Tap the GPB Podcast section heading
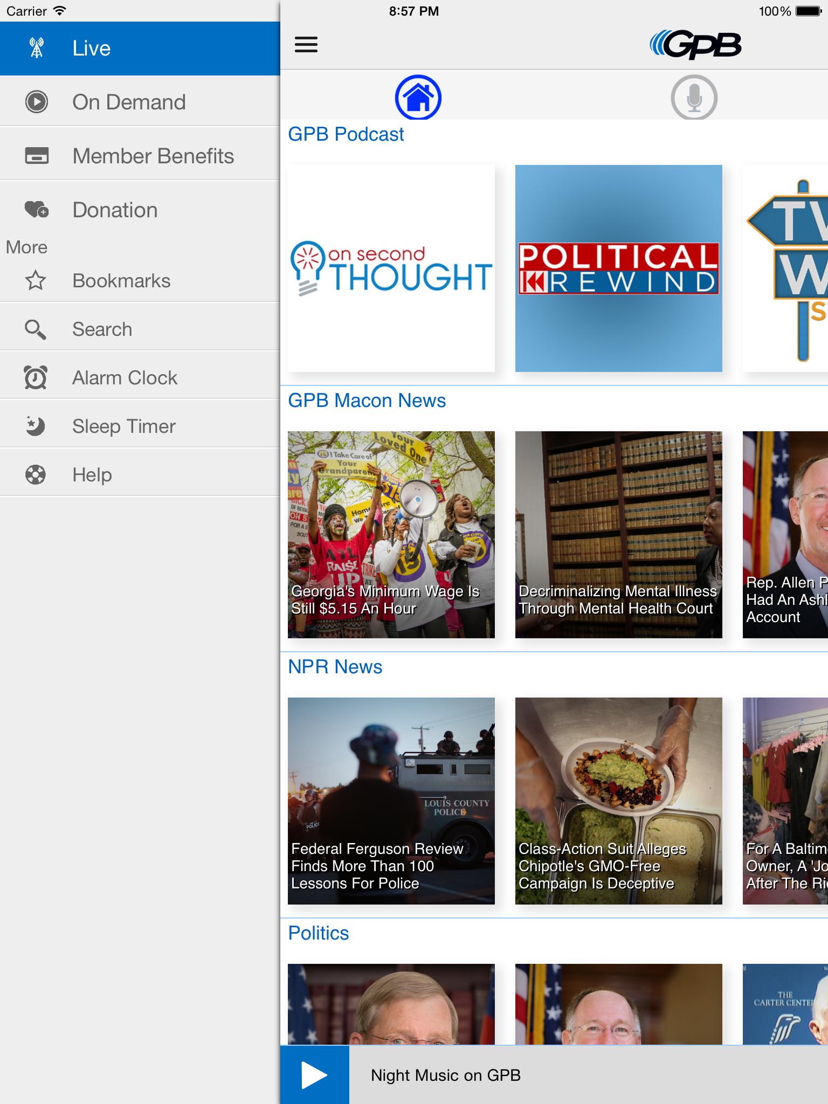The height and width of the screenshot is (1104, 828). tap(346, 134)
